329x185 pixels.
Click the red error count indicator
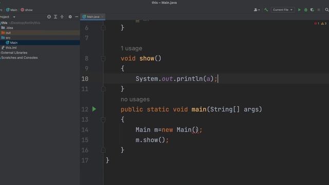(317, 23)
